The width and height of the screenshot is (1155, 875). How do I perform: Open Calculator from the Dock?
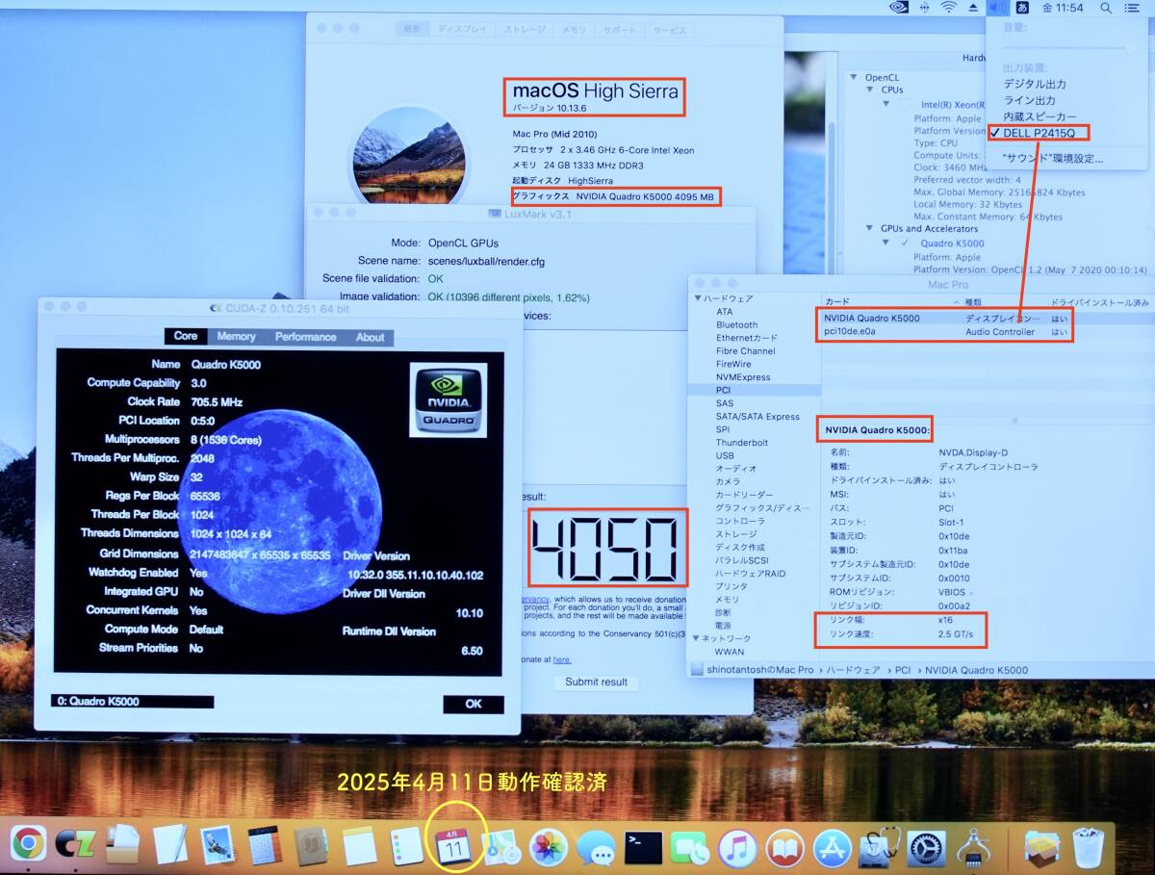[x=264, y=845]
